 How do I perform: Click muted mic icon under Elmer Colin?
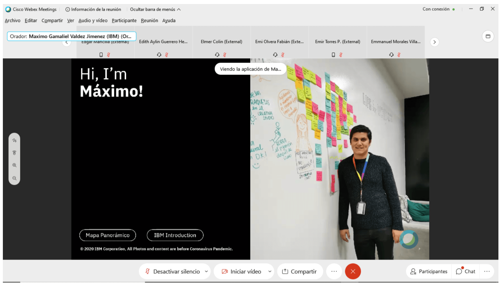point(225,55)
